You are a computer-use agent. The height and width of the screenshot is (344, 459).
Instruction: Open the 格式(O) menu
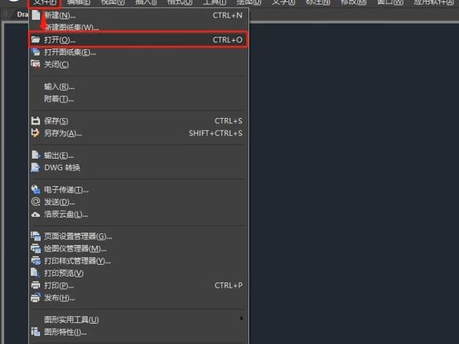(180, 2)
